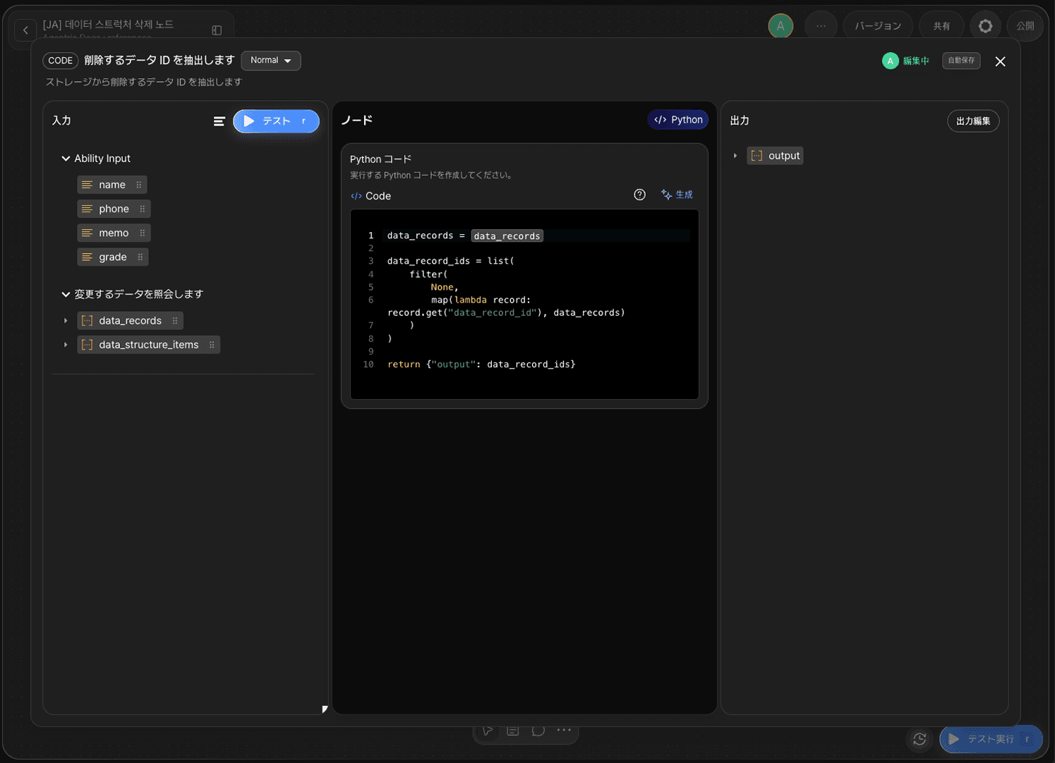Click the CODE badge label
The height and width of the screenshot is (763, 1055).
(60, 61)
